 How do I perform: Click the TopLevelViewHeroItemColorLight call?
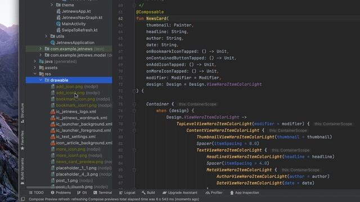(x=214, y=123)
